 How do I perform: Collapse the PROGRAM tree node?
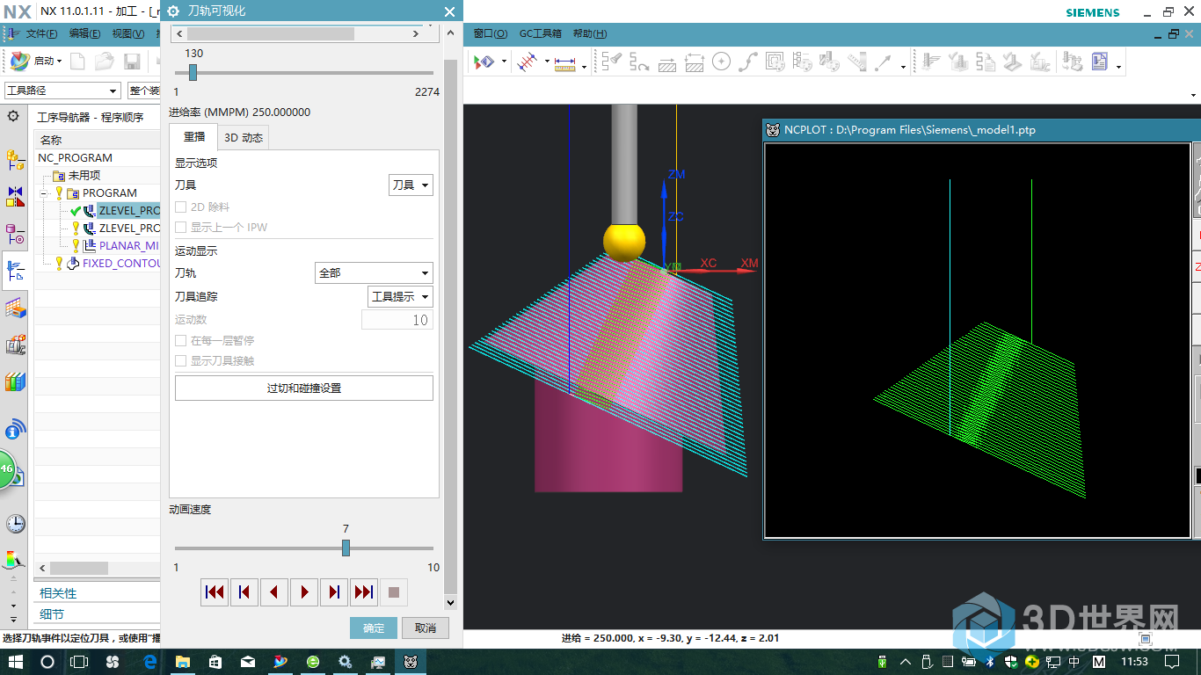pyautogui.click(x=43, y=192)
